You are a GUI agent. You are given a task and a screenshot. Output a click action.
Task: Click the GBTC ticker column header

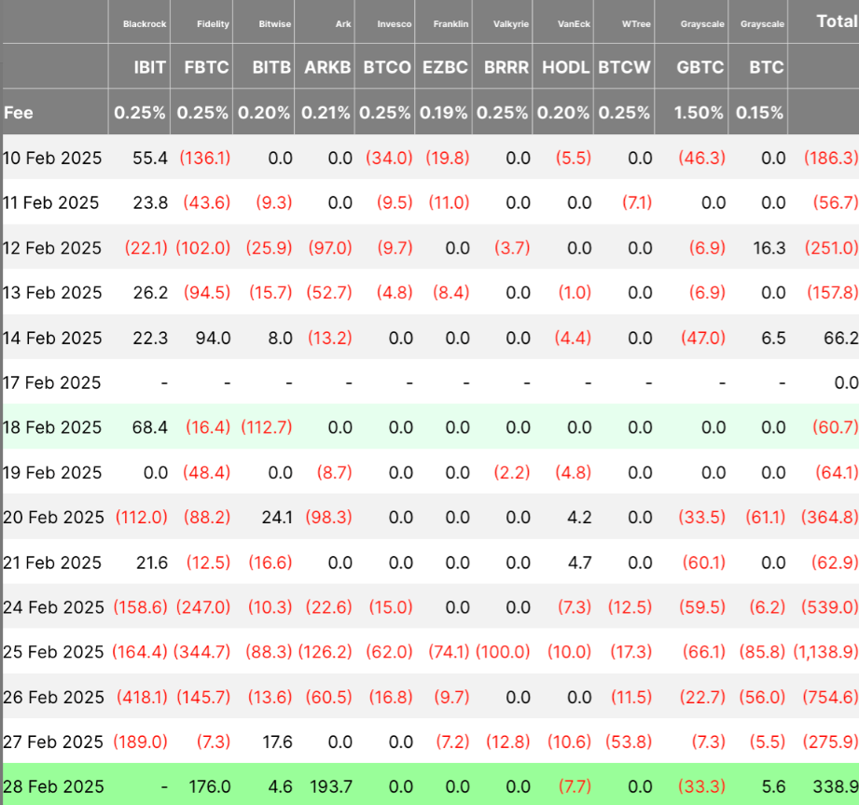pos(700,67)
